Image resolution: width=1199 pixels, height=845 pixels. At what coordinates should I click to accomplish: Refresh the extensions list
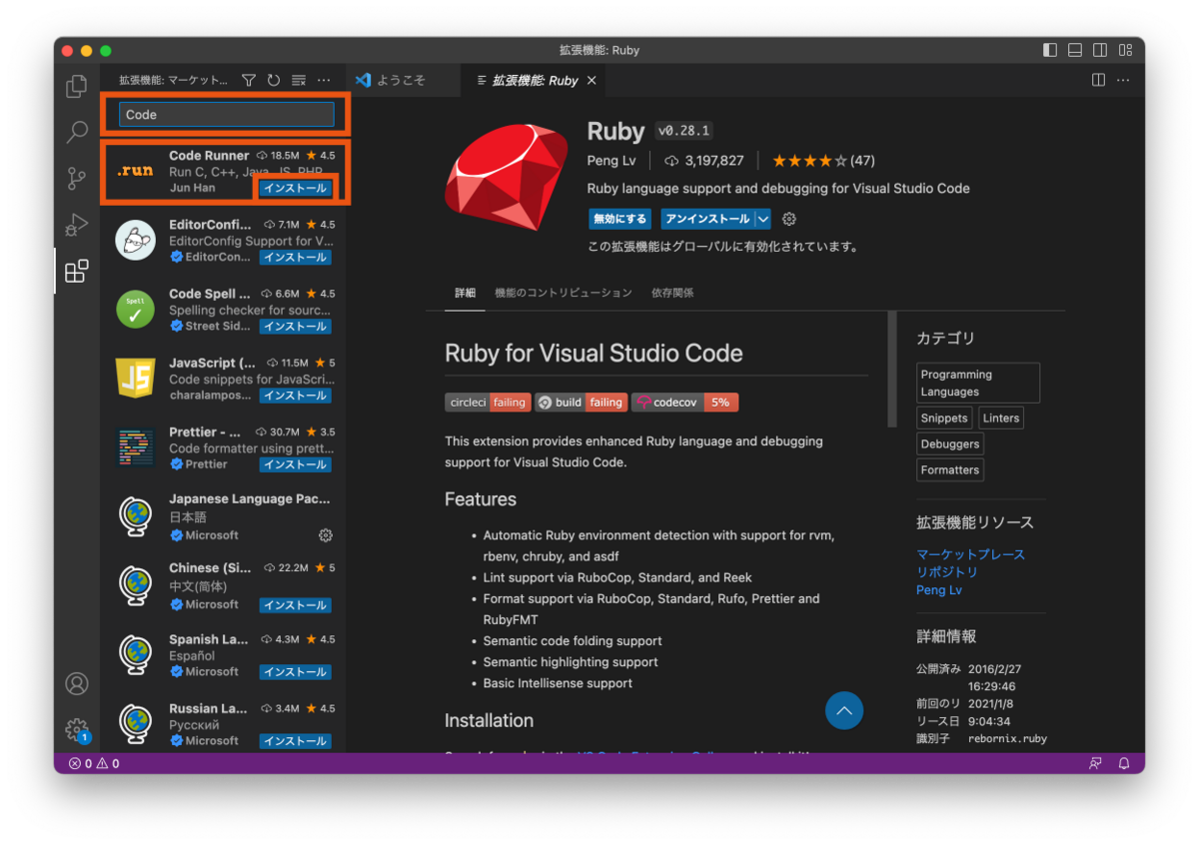click(274, 80)
